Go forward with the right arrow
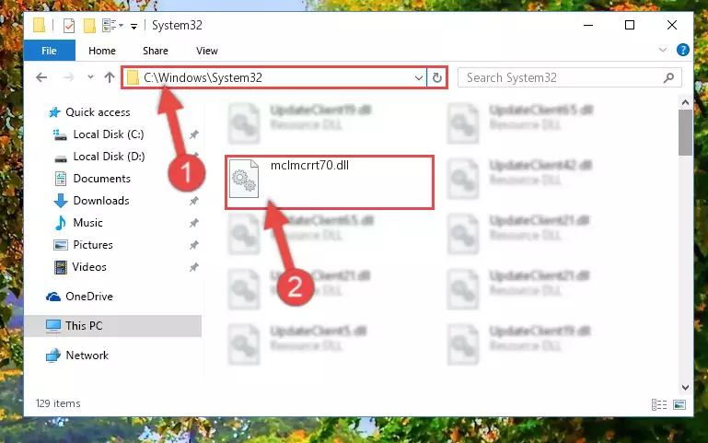The image size is (708, 443). click(x=68, y=77)
